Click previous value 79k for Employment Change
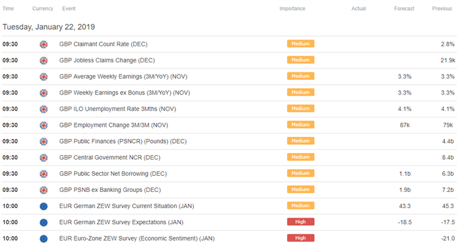 tap(448, 126)
